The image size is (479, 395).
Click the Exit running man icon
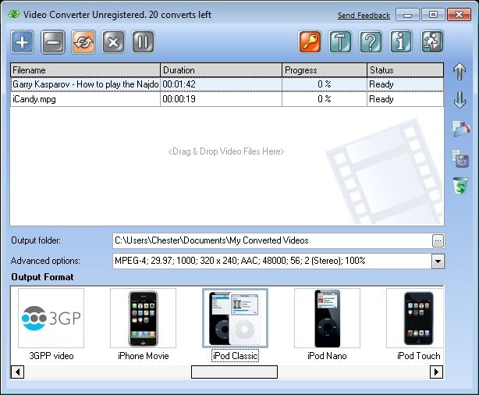click(431, 41)
